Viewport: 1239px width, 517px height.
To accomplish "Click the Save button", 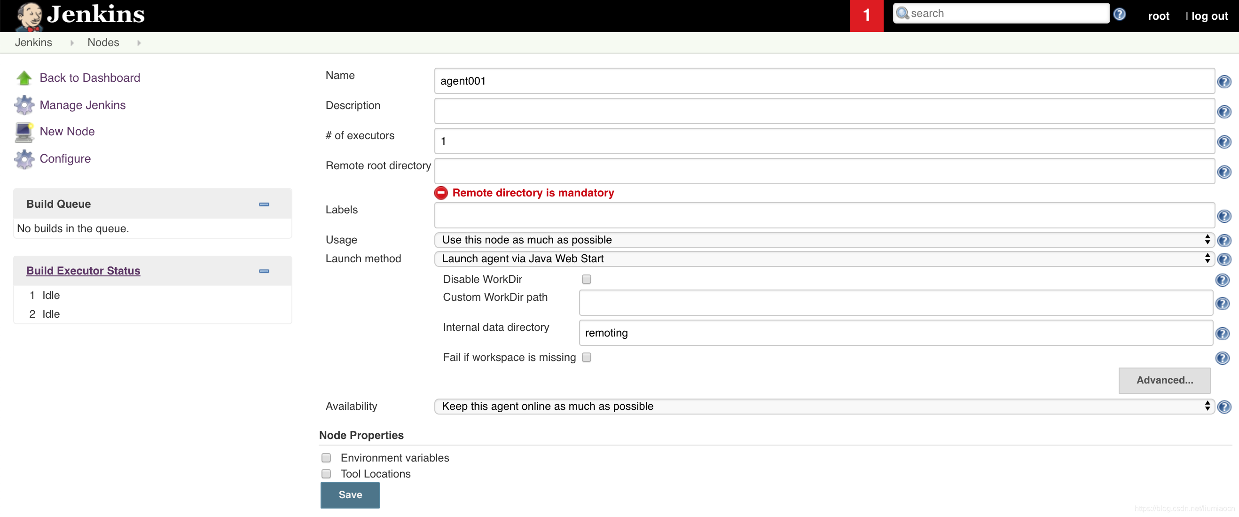I will (x=349, y=495).
